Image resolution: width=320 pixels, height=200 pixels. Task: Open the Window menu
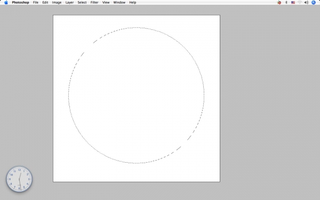[119, 3]
